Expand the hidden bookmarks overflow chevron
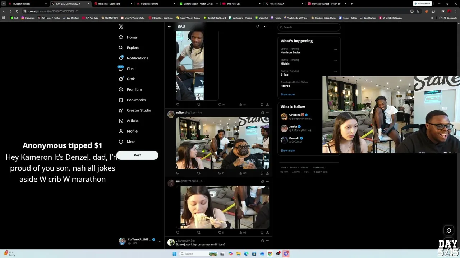This screenshot has width=460, height=258. click(x=432, y=18)
